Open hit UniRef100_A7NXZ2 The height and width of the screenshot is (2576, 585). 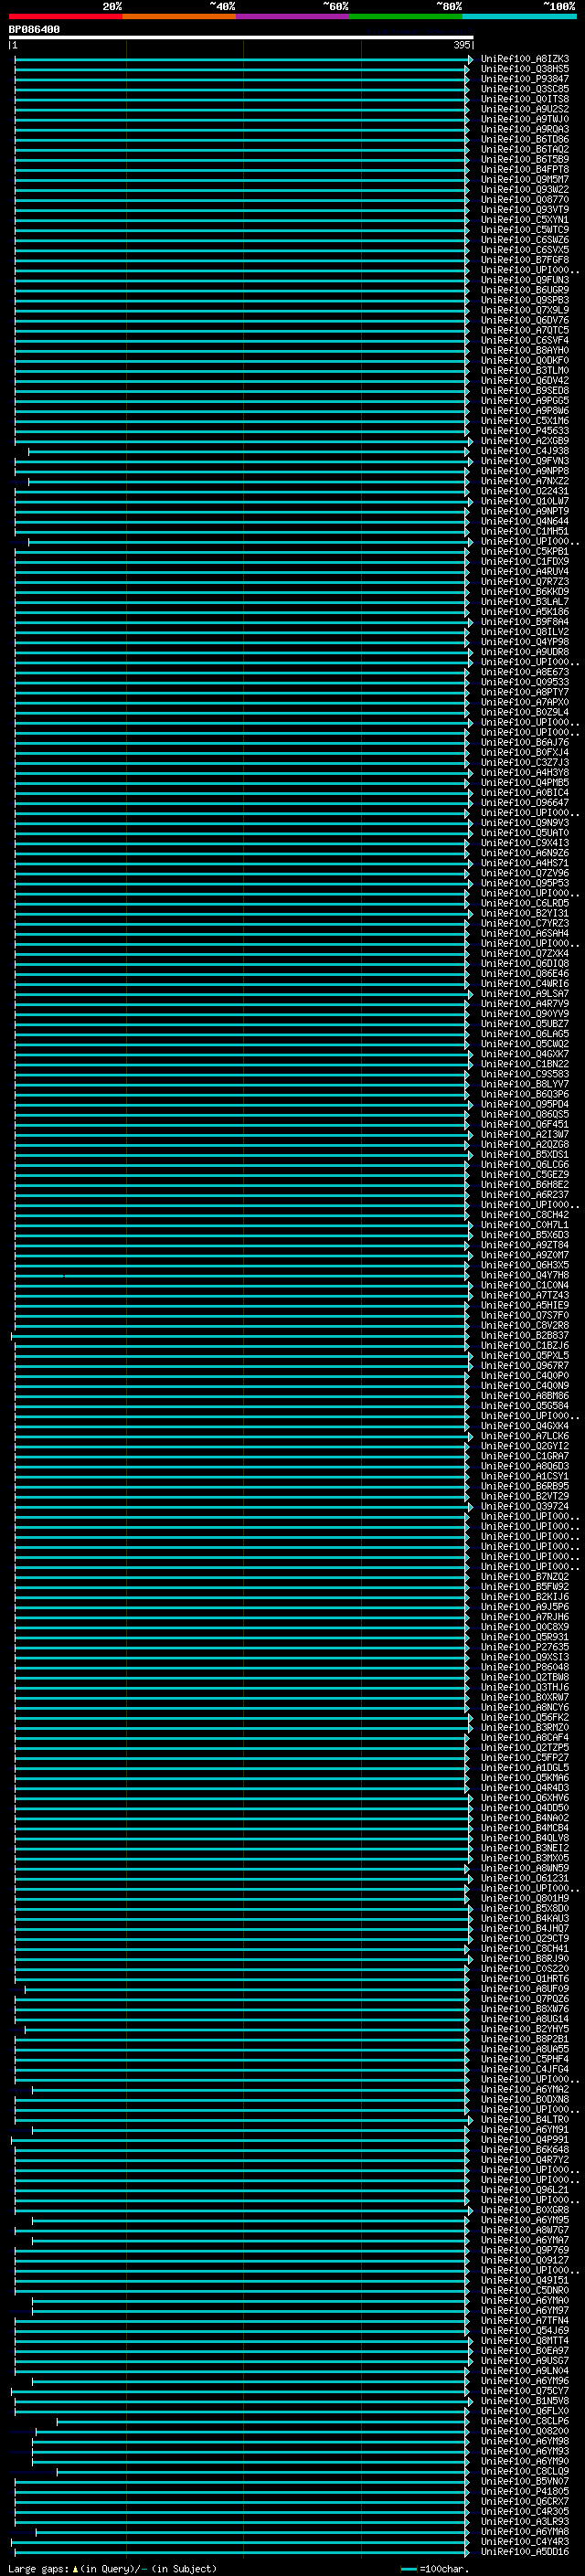click(x=525, y=481)
